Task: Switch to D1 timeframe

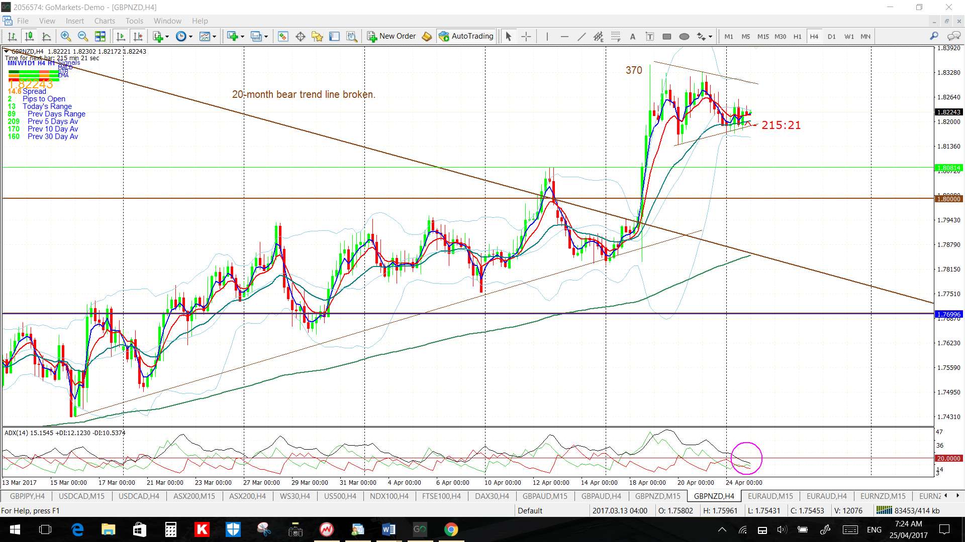Action: click(831, 36)
